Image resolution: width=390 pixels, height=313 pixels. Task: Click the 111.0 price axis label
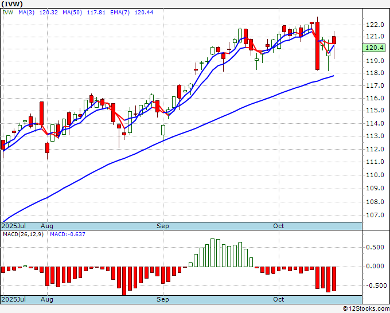tap(375, 162)
